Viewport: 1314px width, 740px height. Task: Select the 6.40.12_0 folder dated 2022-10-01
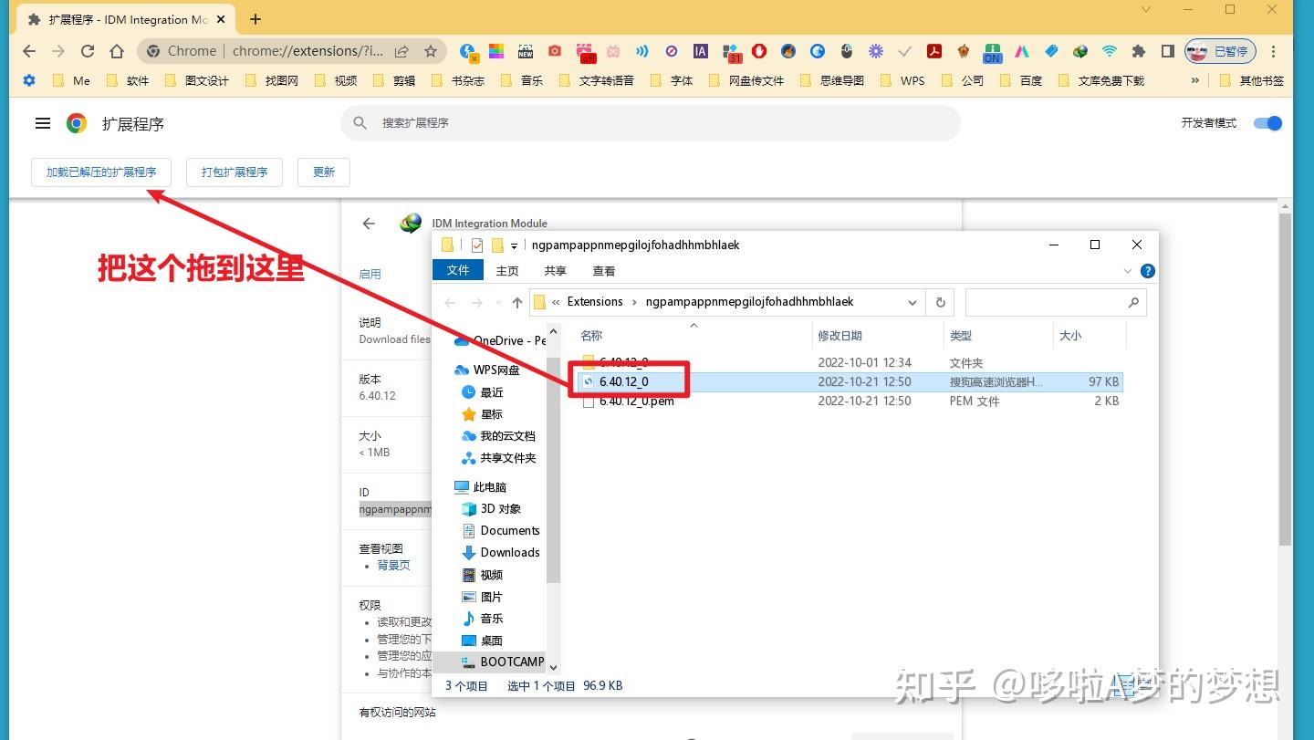[x=624, y=362]
